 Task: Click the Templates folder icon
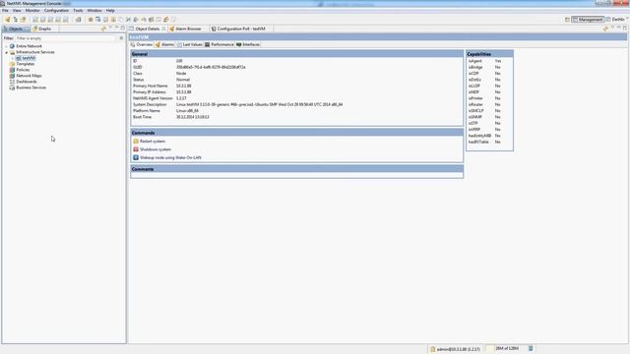pyautogui.click(x=12, y=64)
